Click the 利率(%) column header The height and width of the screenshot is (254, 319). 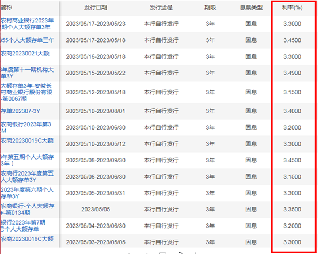(292, 7)
